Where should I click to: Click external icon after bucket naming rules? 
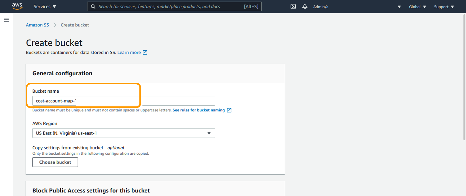pyautogui.click(x=229, y=110)
